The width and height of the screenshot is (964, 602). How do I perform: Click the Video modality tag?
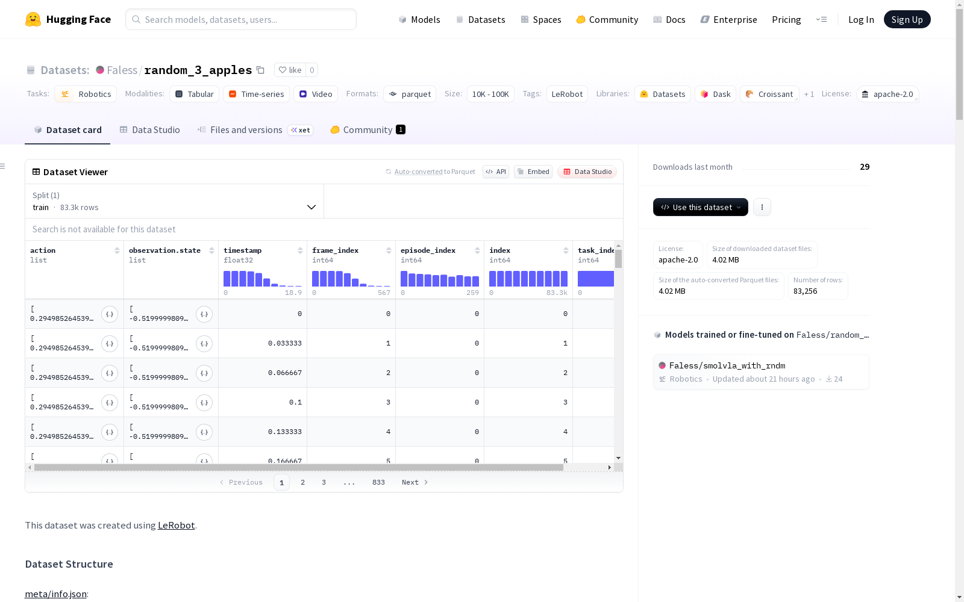point(316,94)
